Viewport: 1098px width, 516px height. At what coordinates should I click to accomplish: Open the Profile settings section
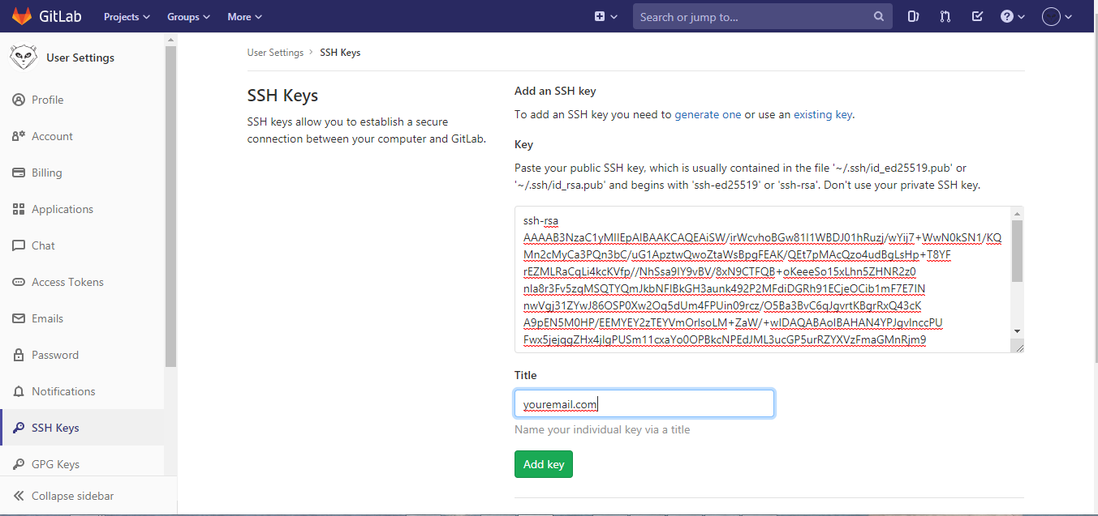(48, 100)
